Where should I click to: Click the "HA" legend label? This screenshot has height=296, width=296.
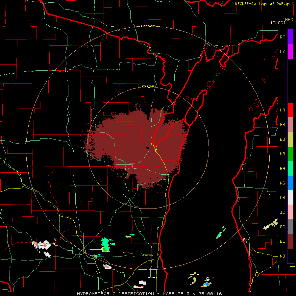click(x=282, y=110)
